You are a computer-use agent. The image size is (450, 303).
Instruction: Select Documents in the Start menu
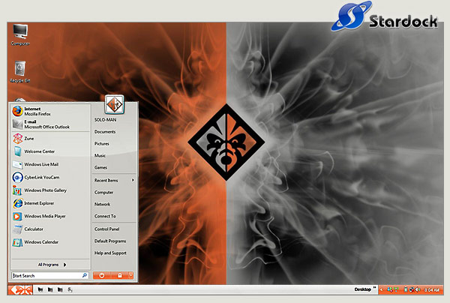click(104, 131)
